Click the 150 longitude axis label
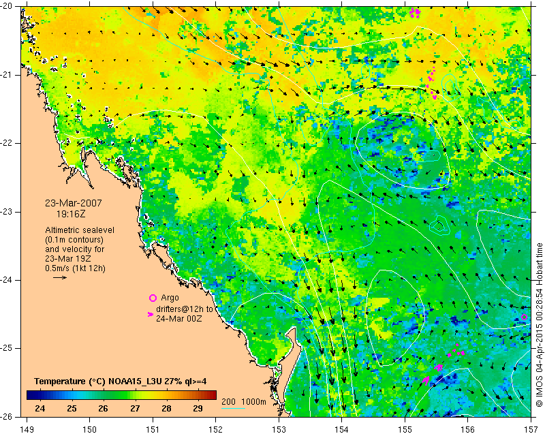The height and width of the screenshot is (436, 545). (90, 429)
